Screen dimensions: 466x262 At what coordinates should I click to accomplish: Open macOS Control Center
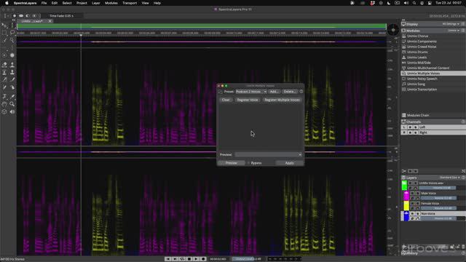[430, 3]
